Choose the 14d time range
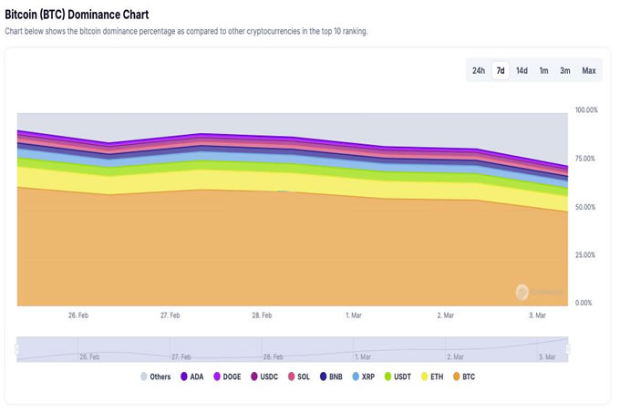The image size is (620, 413). click(522, 71)
